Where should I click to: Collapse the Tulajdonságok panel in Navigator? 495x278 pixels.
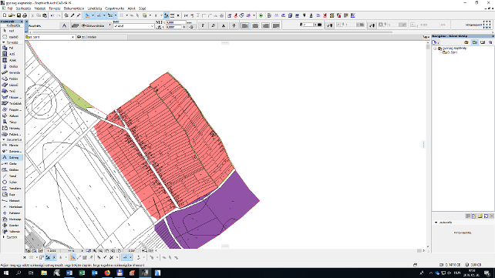tap(436, 223)
